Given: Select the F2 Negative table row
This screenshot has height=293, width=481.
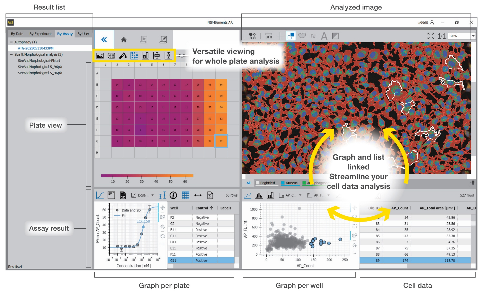Looking at the screenshot, I should pos(201,217).
